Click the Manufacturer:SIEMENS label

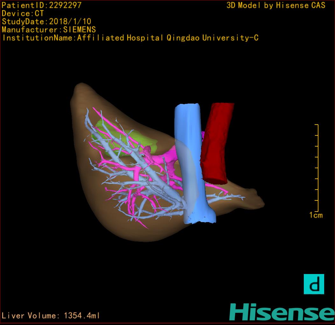point(49,30)
